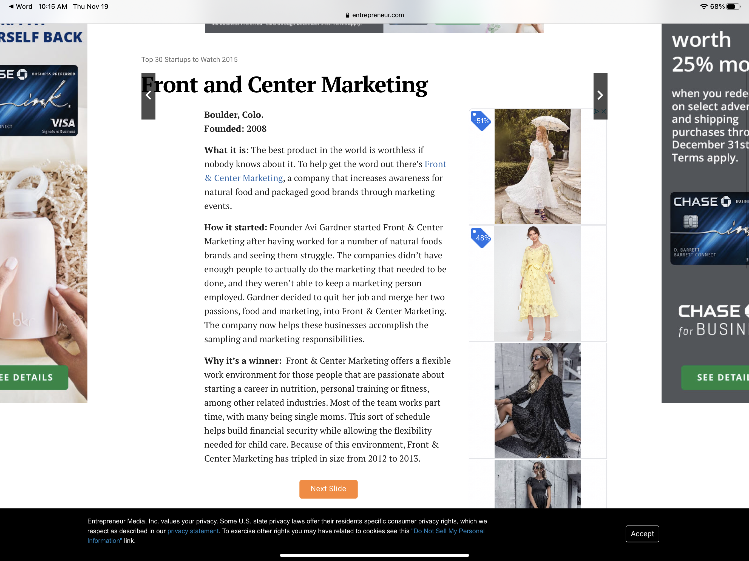Tap the next slide arrow
749x561 pixels.
[600, 96]
